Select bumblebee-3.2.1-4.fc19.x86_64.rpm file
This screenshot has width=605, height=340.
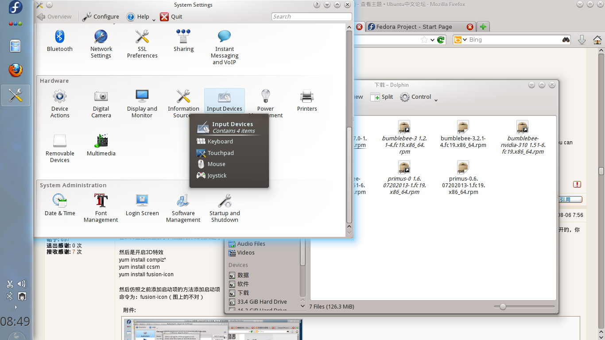coord(463,134)
